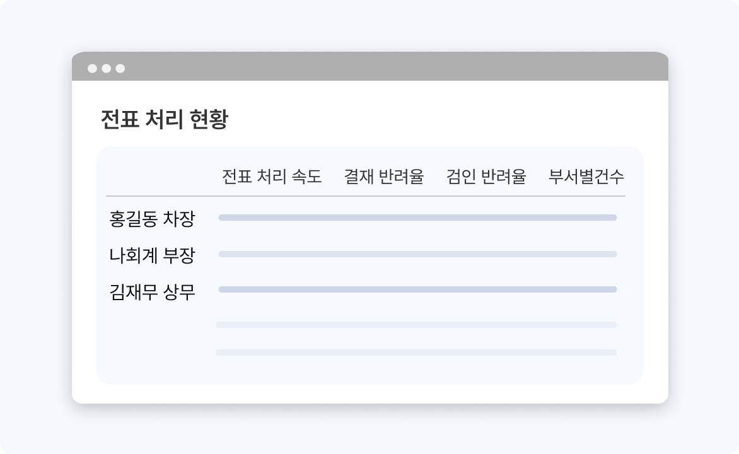The image size is (739, 454).
Task: Select the 결재 반려율 column header
Action: [384, 177]
